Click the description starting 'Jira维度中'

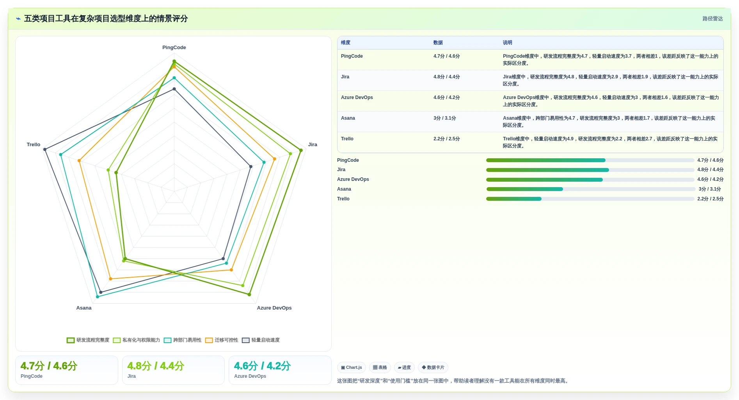click(x=611, y=80)
